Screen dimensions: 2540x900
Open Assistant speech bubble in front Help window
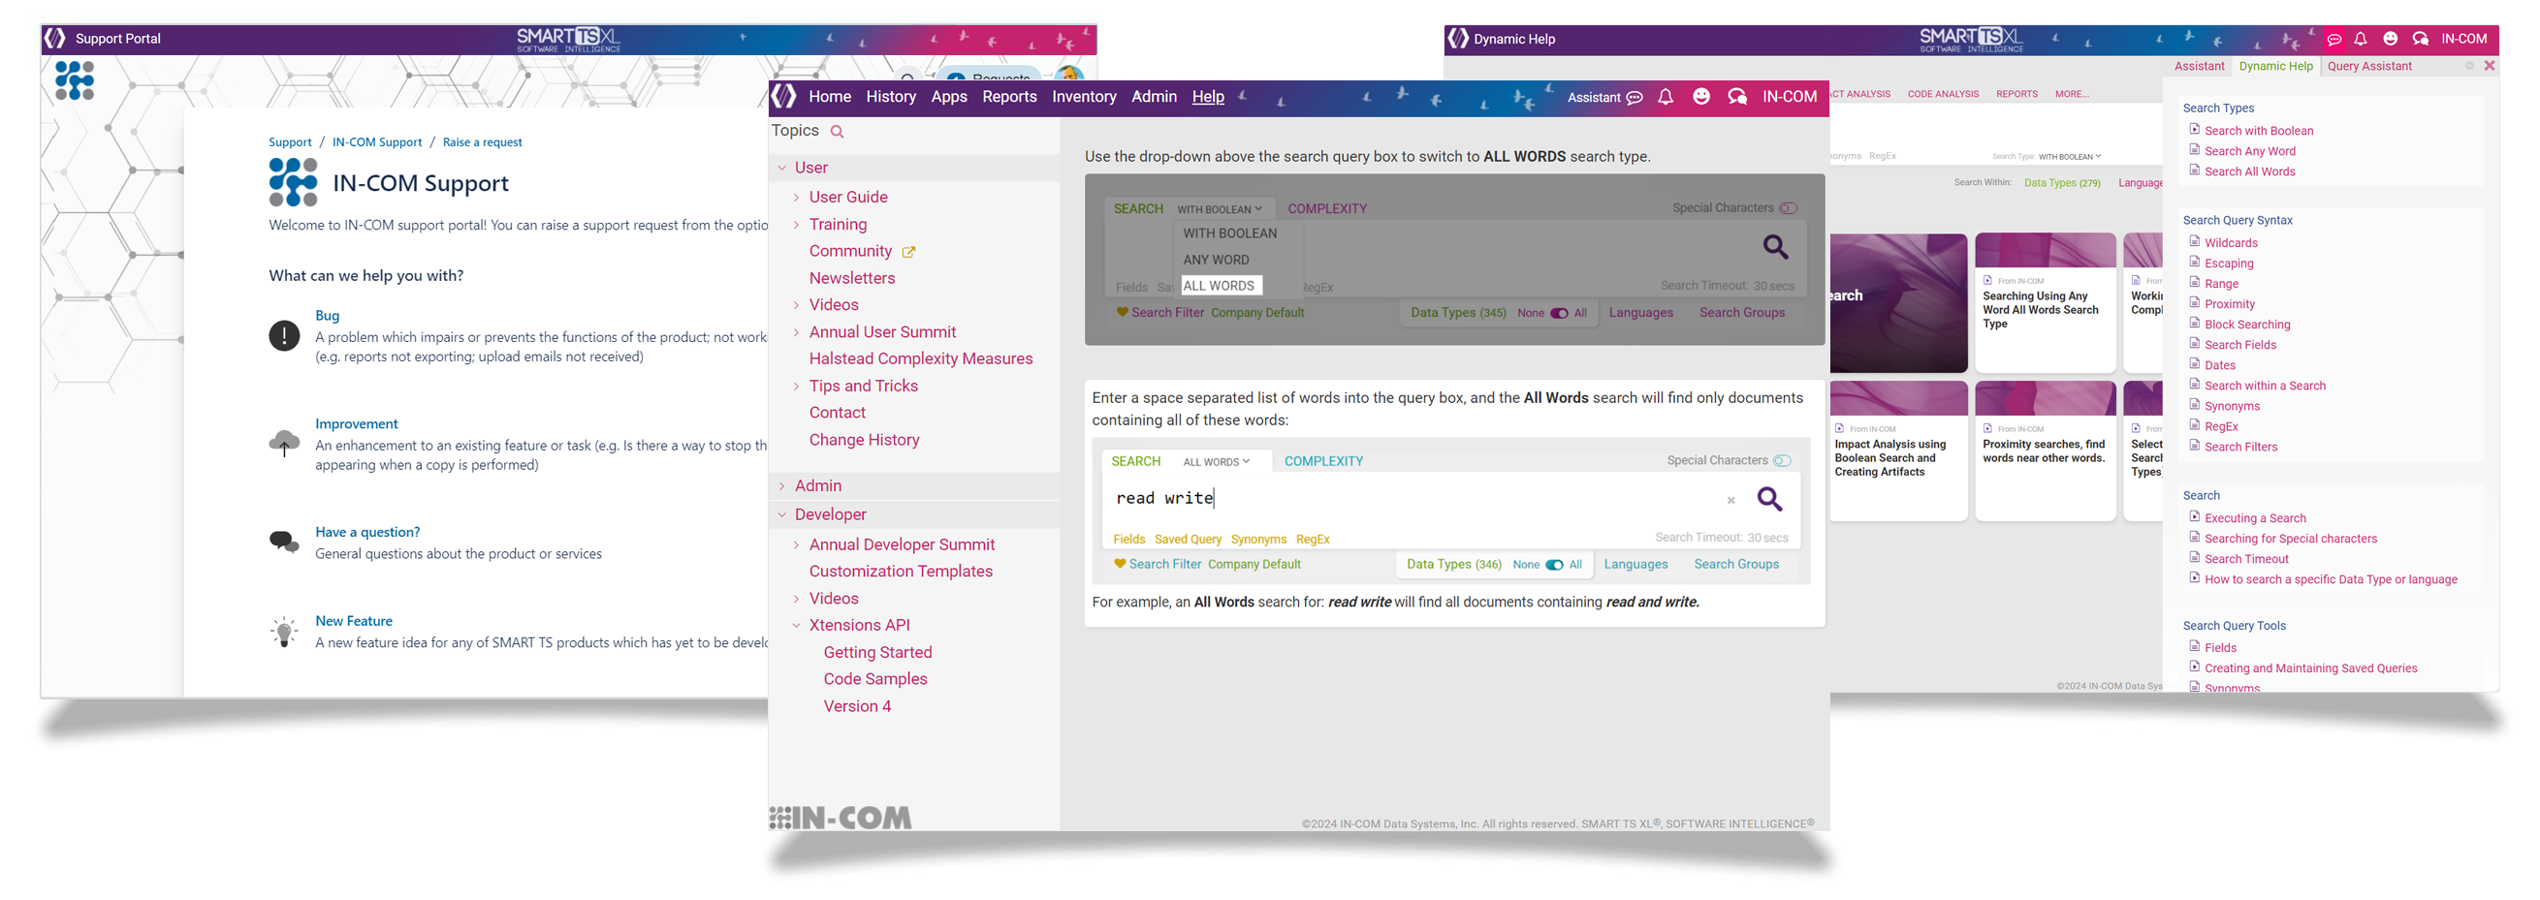click(1634, 98)
